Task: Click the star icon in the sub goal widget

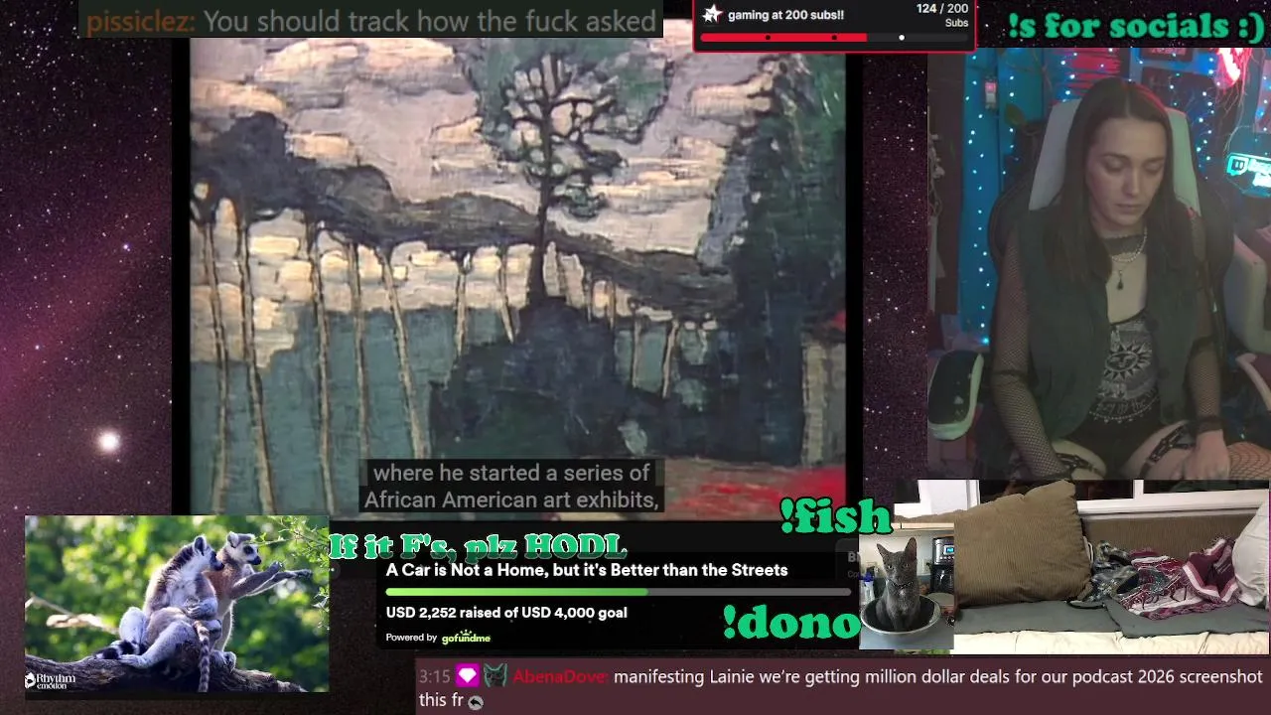Action: [x=712, y=14]
